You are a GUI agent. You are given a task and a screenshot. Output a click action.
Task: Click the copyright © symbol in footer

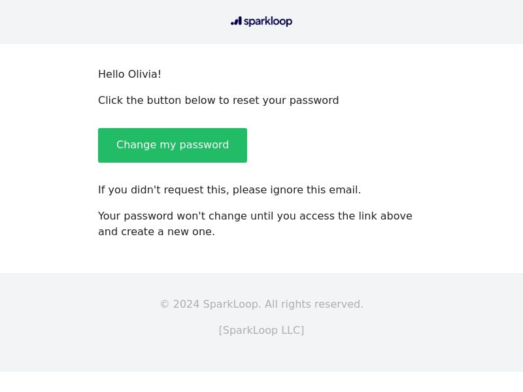165,304
